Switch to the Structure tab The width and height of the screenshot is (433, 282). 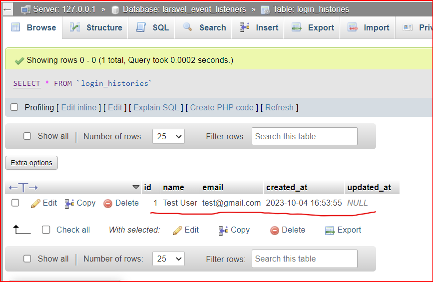pyautogui.click(x=95, y=28)
